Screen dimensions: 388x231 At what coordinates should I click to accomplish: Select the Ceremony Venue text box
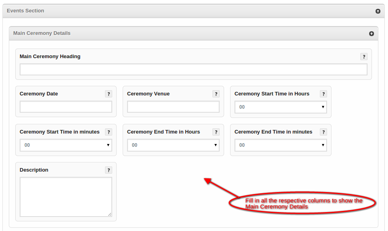pos(173,107)
